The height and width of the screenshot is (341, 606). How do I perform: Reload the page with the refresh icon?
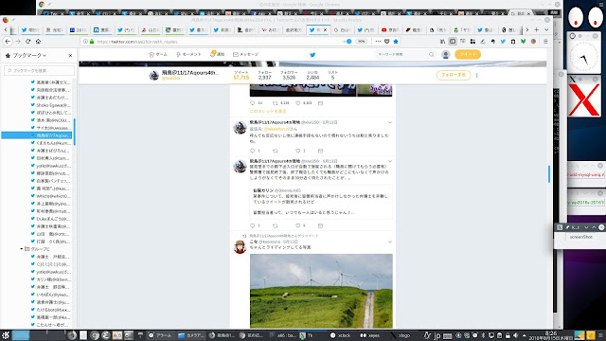(x=27, y=42)
